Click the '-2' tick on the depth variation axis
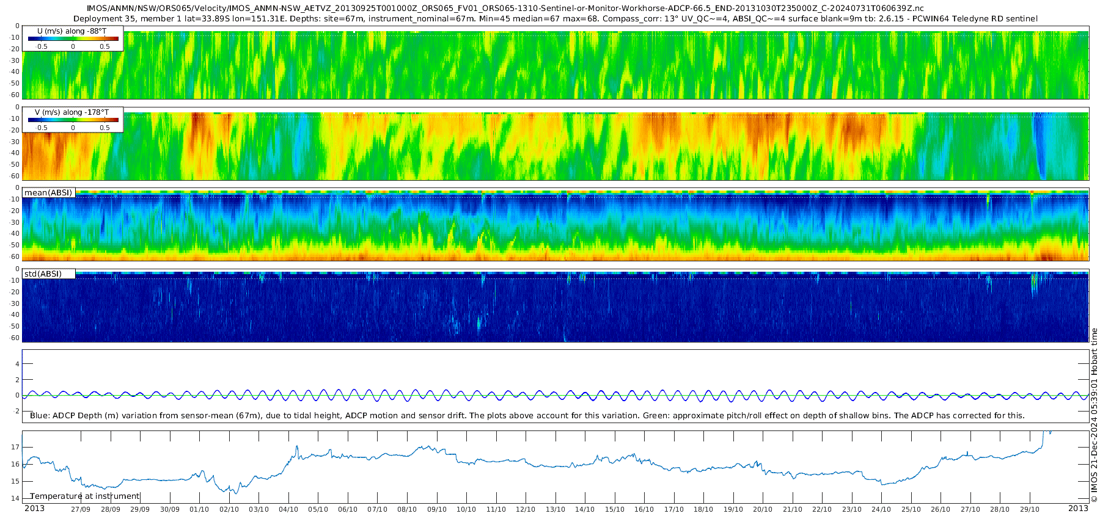 point(16,412)
